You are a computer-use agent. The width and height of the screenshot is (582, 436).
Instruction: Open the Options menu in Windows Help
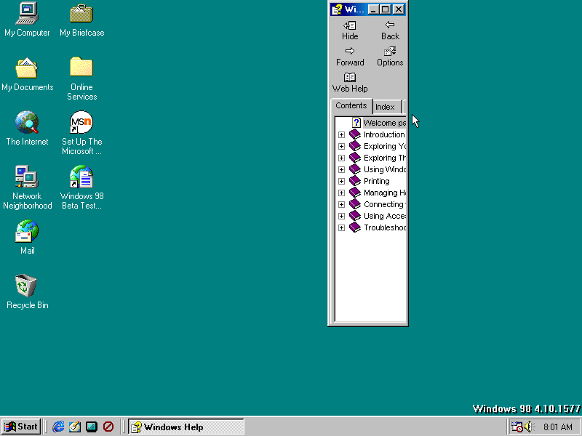point(390,57)
